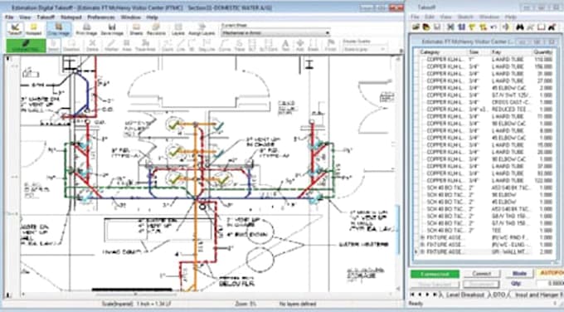Select the Area measurement tool
Screen dimensions: 564x312
(x=127, y=46)
